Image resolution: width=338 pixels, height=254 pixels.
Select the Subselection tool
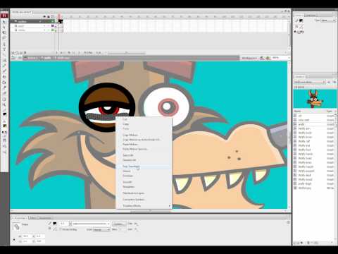4,27
